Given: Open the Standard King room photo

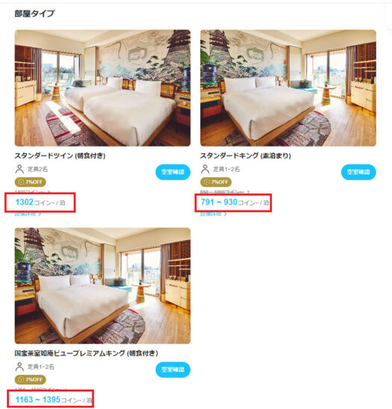Looking at the screenshot, I should [x=288, y=88].
